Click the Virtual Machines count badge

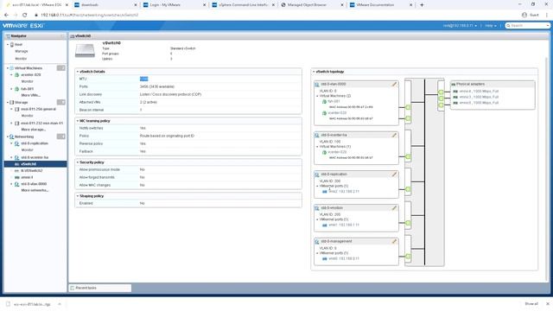pyautogui.click(x=61, y=68)
